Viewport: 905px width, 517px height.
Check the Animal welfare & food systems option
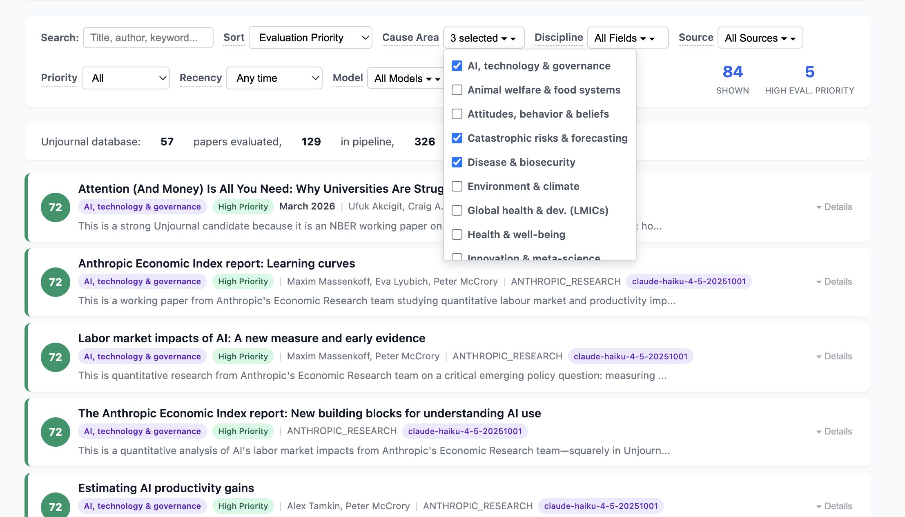(x=457, y=90)
